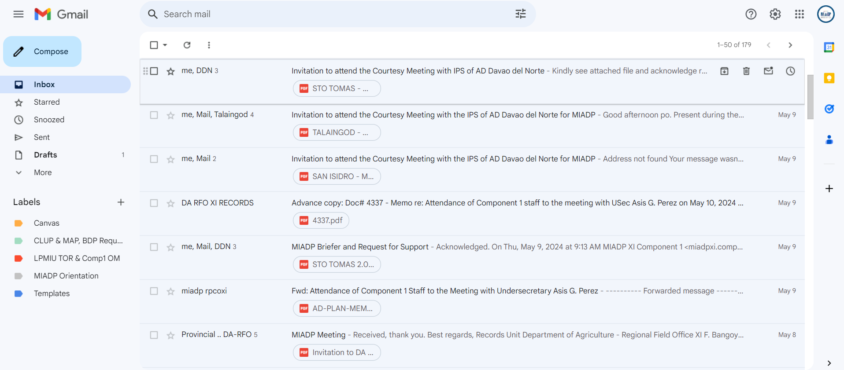Click the Archive icon on first email

724,71
